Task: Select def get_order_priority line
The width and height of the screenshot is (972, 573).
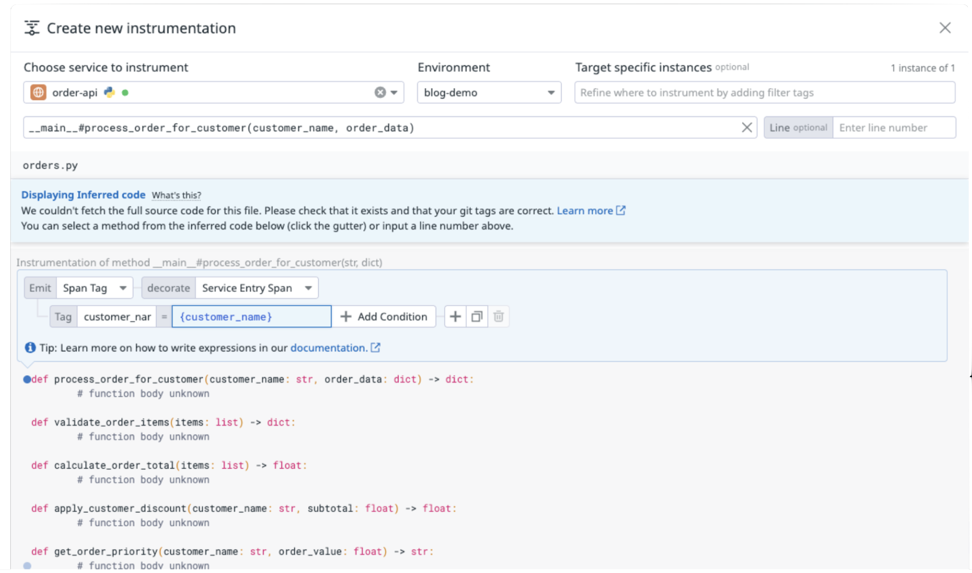Action: 232,551
